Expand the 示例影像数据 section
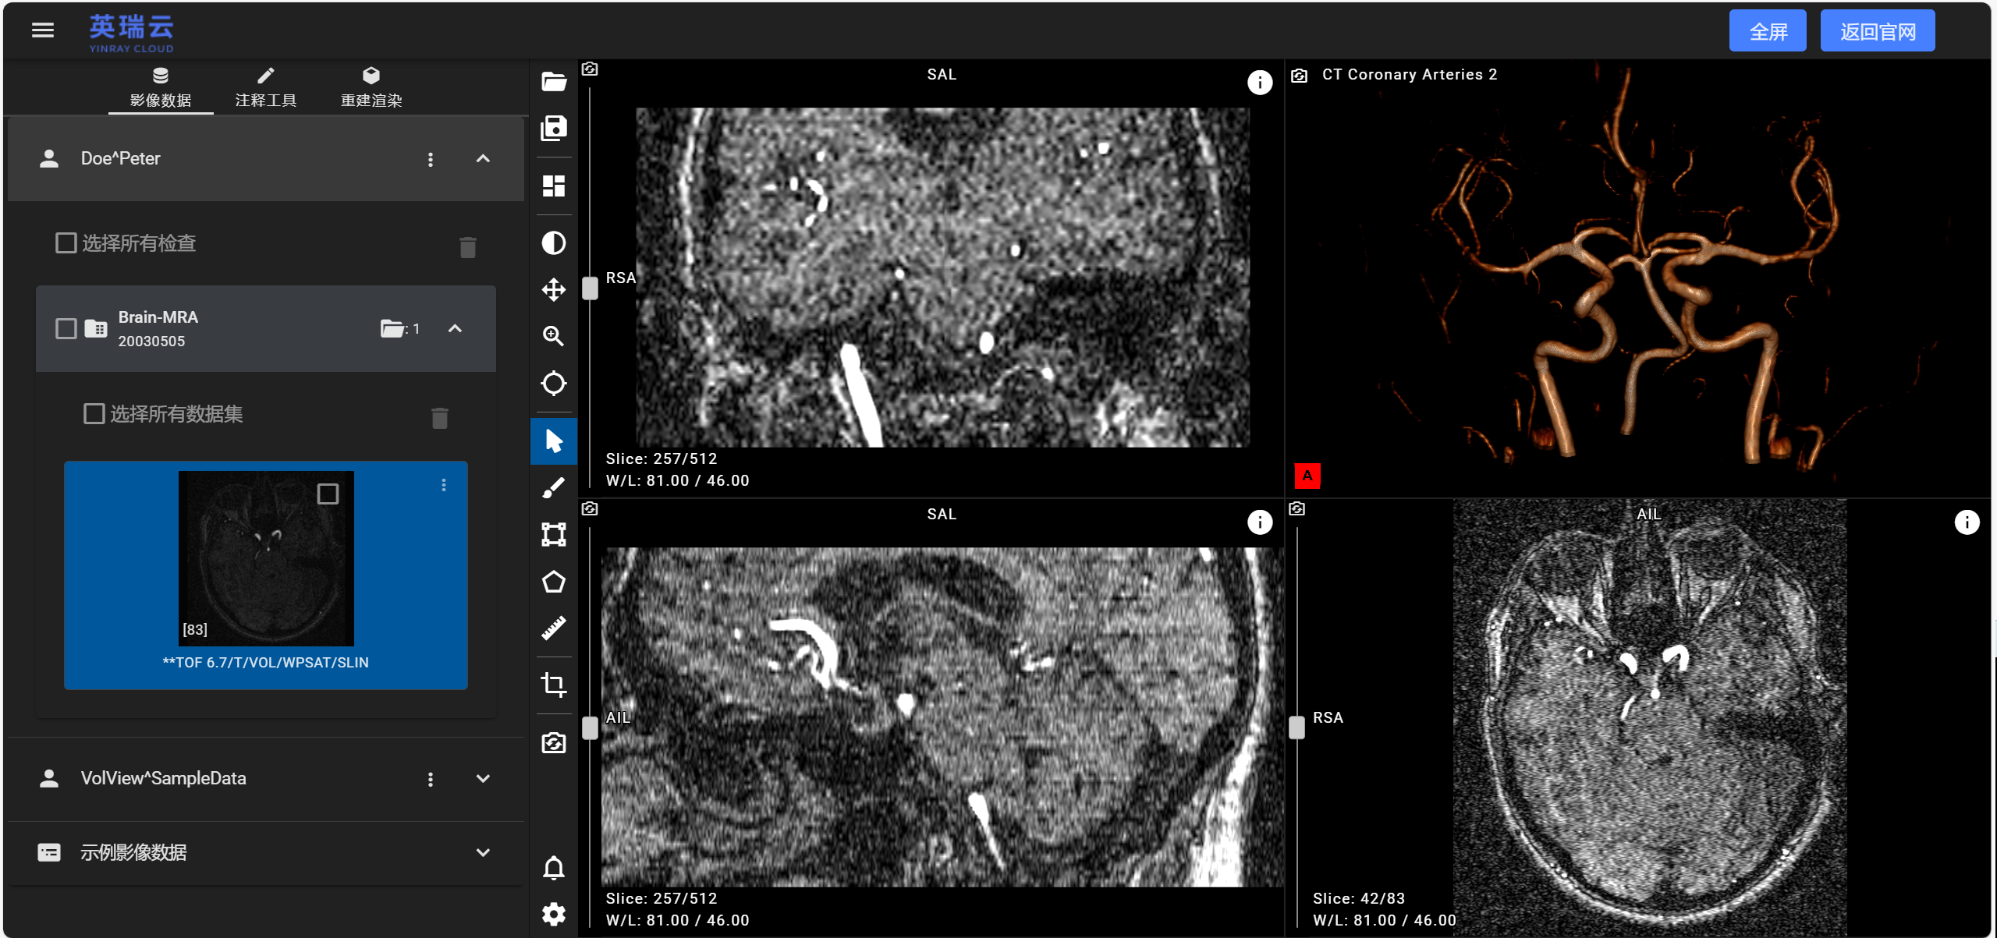 pyautogui.click(x=483, y=853)
